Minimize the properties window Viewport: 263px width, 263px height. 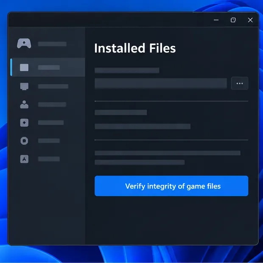click(x=216, y=20)
